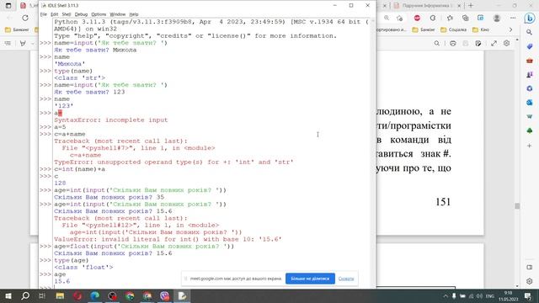Screen dimensions: 539x303
Task: Click PDF toolbar settings gear icon
Action: tap(506, 43)
